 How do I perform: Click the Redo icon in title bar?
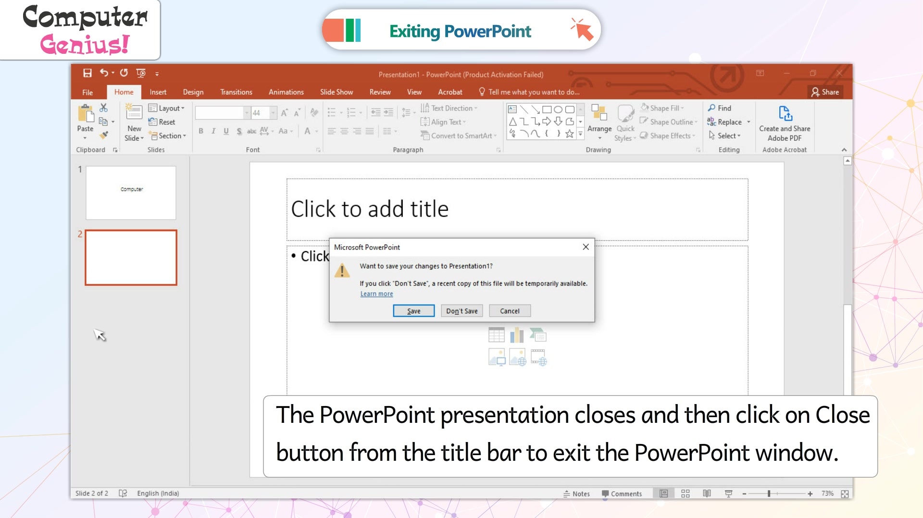(x=124, y=73)
